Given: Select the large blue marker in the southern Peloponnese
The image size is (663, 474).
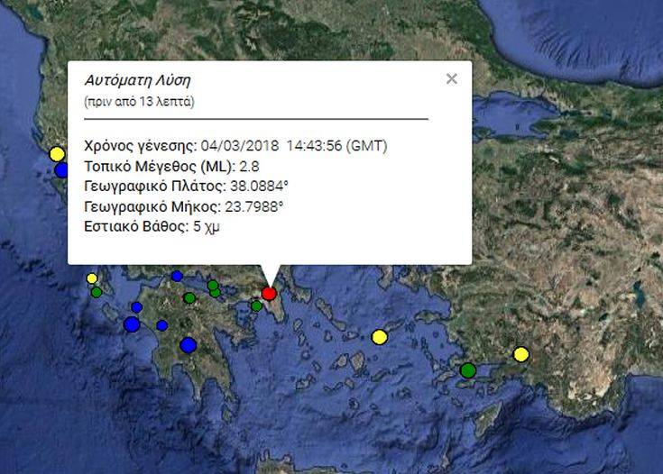Looking at the screenshot, I should 188,344.
